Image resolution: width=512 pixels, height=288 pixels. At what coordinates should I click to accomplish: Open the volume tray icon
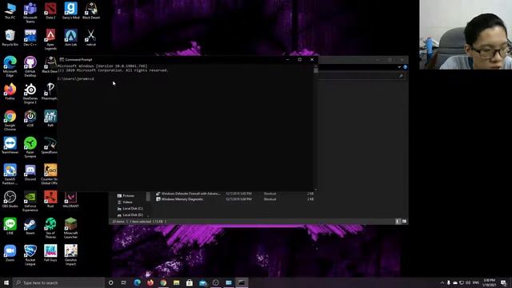[x=468, y=282]
